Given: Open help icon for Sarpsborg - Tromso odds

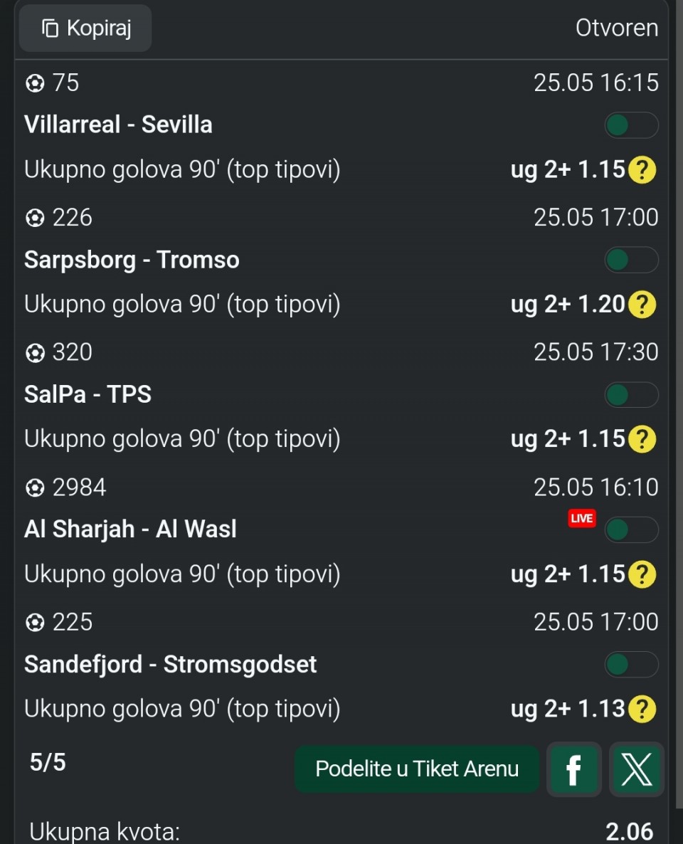Looking at the screenshot, I should [642, 304].
